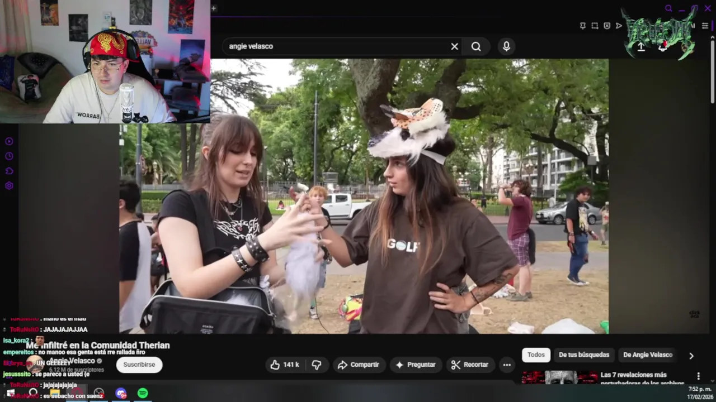The height and width of the screenshot is (402, 716).
Task: Open the ad blocker shield icon
Action: 607,26
